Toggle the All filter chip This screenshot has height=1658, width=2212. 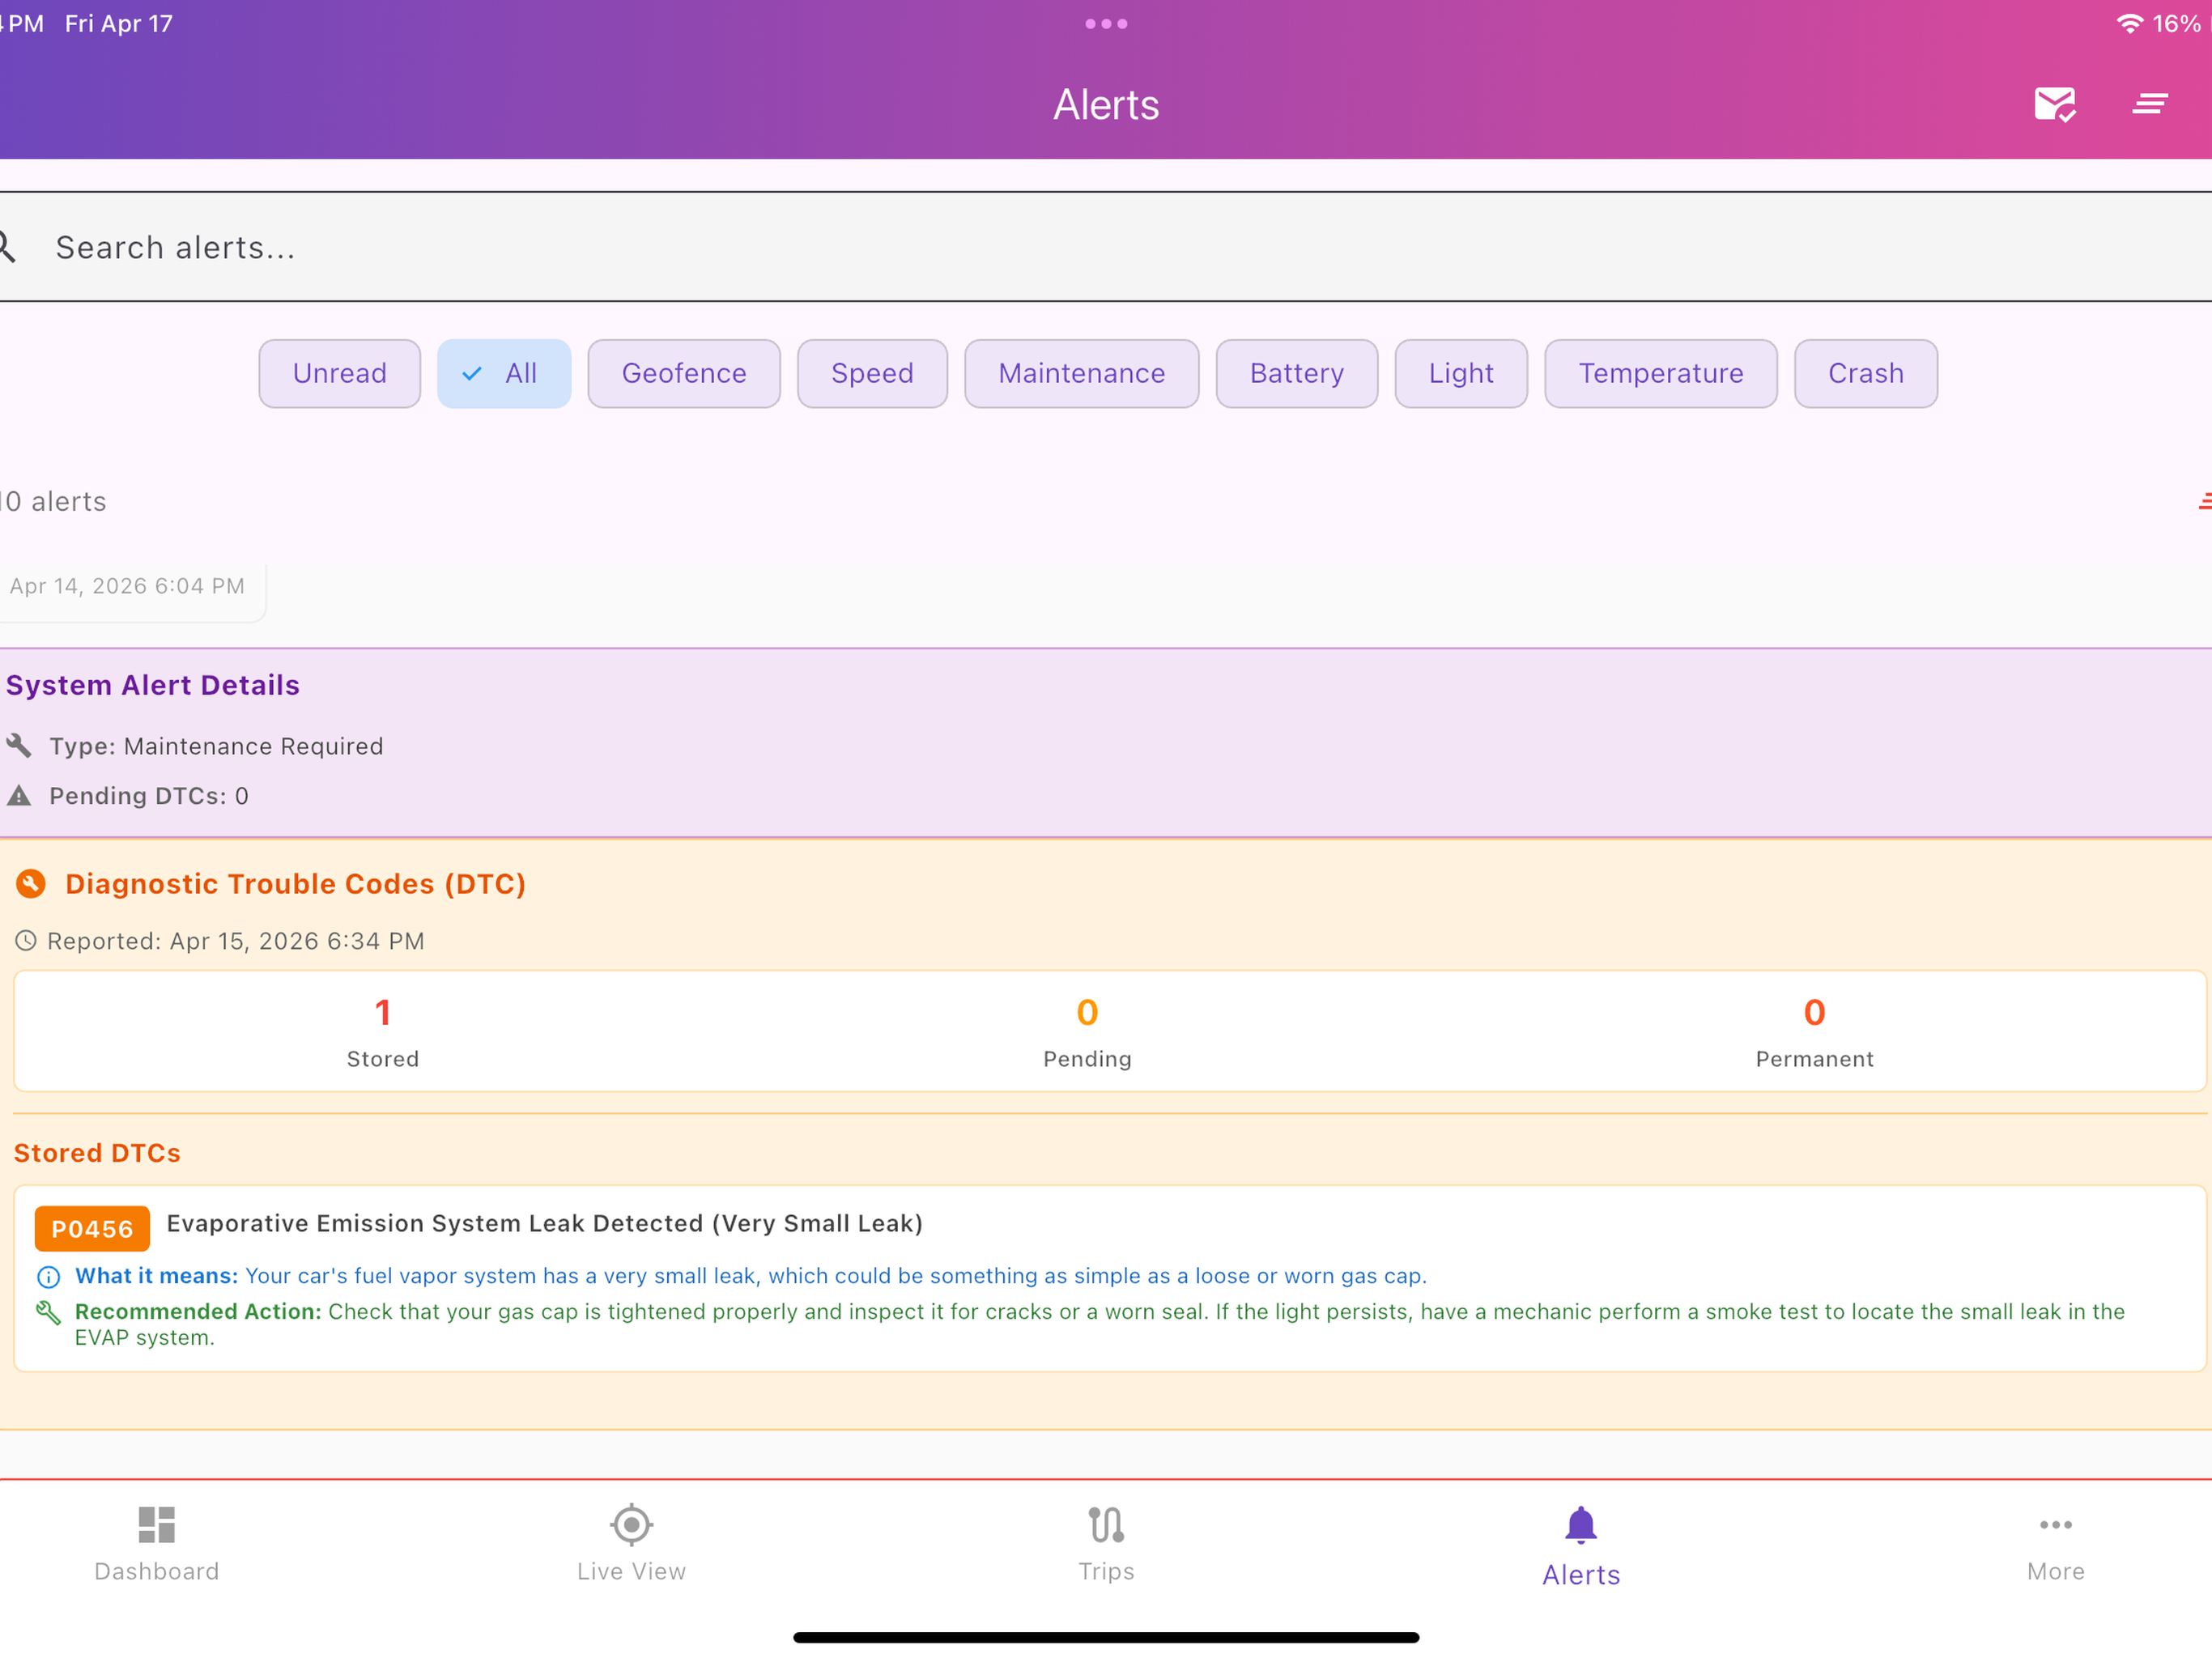coord(504,373)
